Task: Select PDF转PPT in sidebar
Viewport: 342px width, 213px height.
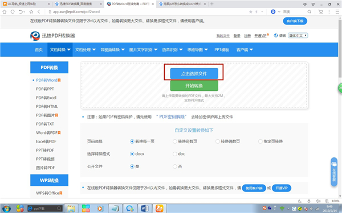Action: tap(45, 89)
